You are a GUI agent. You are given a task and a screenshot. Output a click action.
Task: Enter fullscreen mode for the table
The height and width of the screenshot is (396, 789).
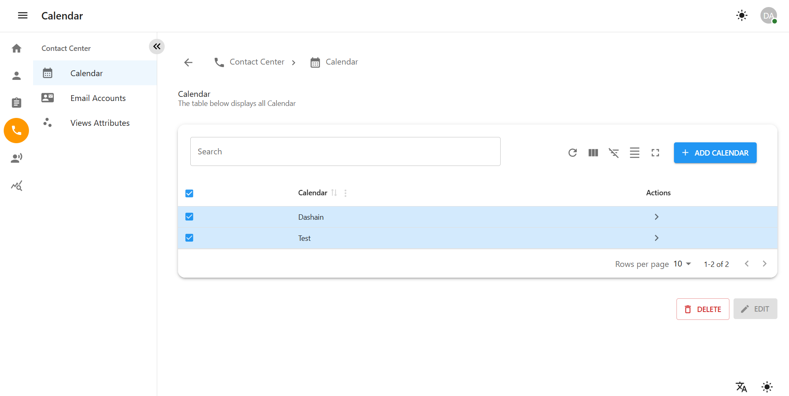655,153
